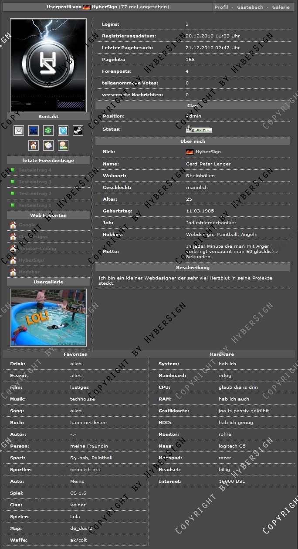Image resolution: width=298 pixels, height=549 pixels.
Task: Open the Modsbar favorite link
Action: pyautogui.click(x=29, y=272)
